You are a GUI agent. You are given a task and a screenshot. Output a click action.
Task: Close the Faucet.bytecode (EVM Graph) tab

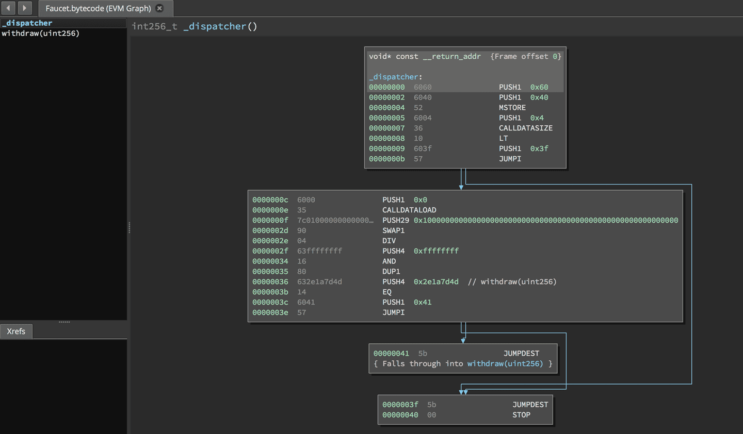point(160,8)
